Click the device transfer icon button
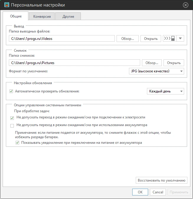Screen dimensions: 193x199 click(x=170, y=38)
